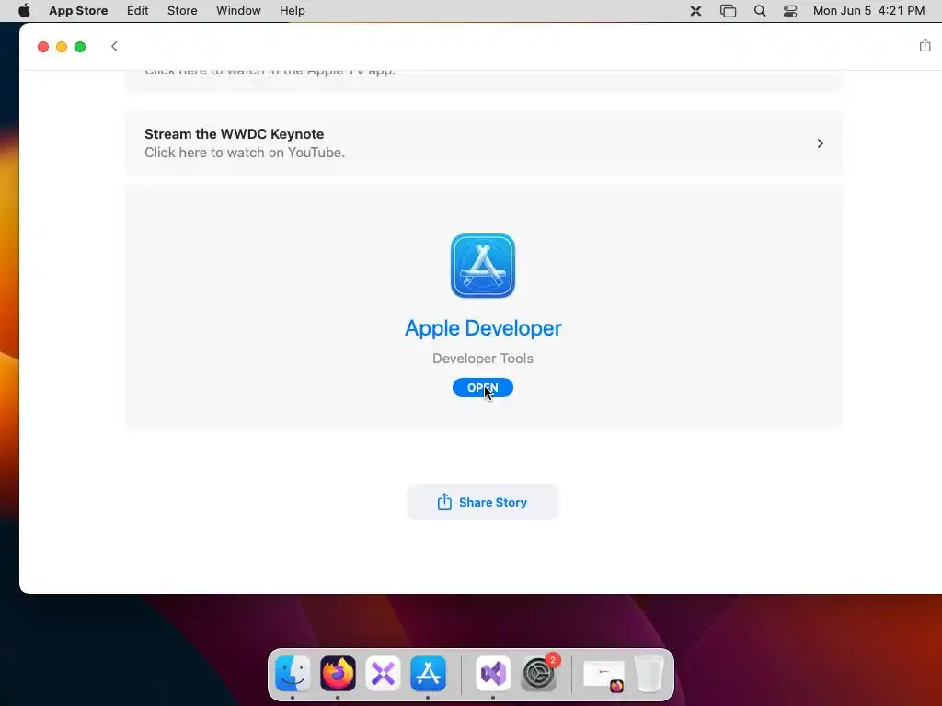Viewport: 942px width, 706px height.
Task: Open the Help menu
Action: pyautogui.click(x=292, y=11)
